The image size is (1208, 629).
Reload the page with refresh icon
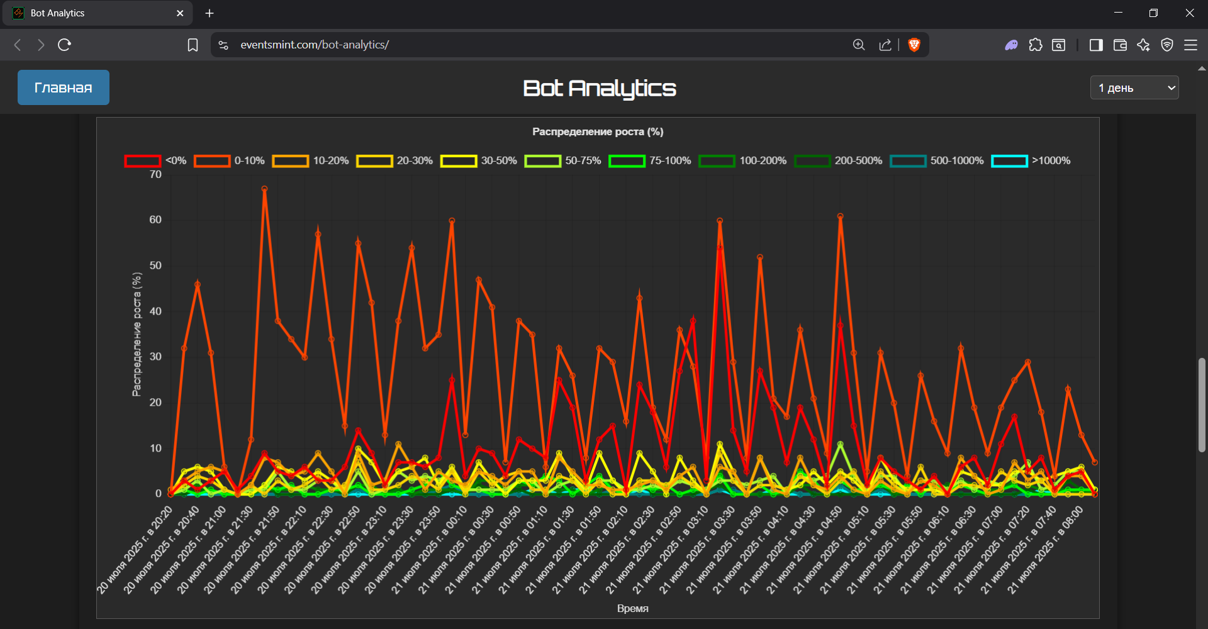[64, 45]
